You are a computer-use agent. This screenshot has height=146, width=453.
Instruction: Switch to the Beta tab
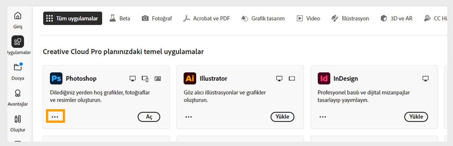point(120,18)
